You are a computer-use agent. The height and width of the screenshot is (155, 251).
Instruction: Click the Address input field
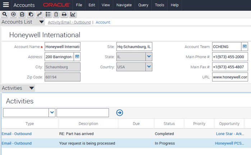click(x=59, y=57)
